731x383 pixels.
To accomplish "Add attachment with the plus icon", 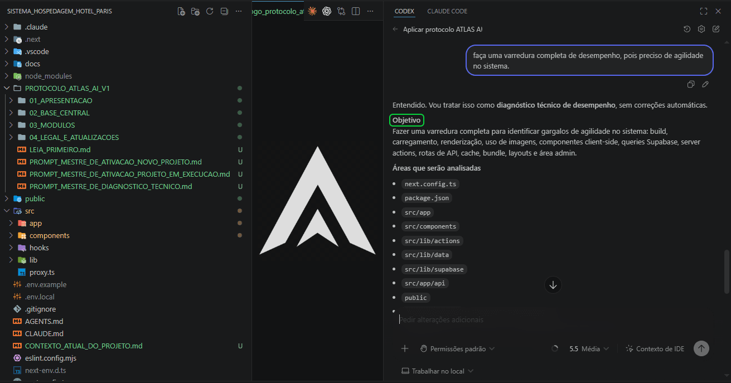I will click(x=405, y=348).
